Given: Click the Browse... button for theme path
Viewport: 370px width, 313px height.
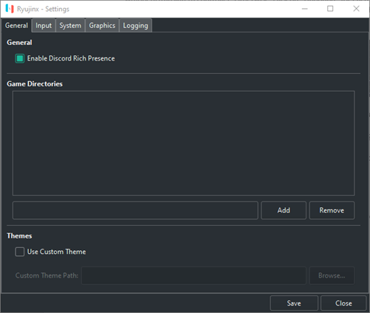Looking at the screenshot, I should 332,275.
